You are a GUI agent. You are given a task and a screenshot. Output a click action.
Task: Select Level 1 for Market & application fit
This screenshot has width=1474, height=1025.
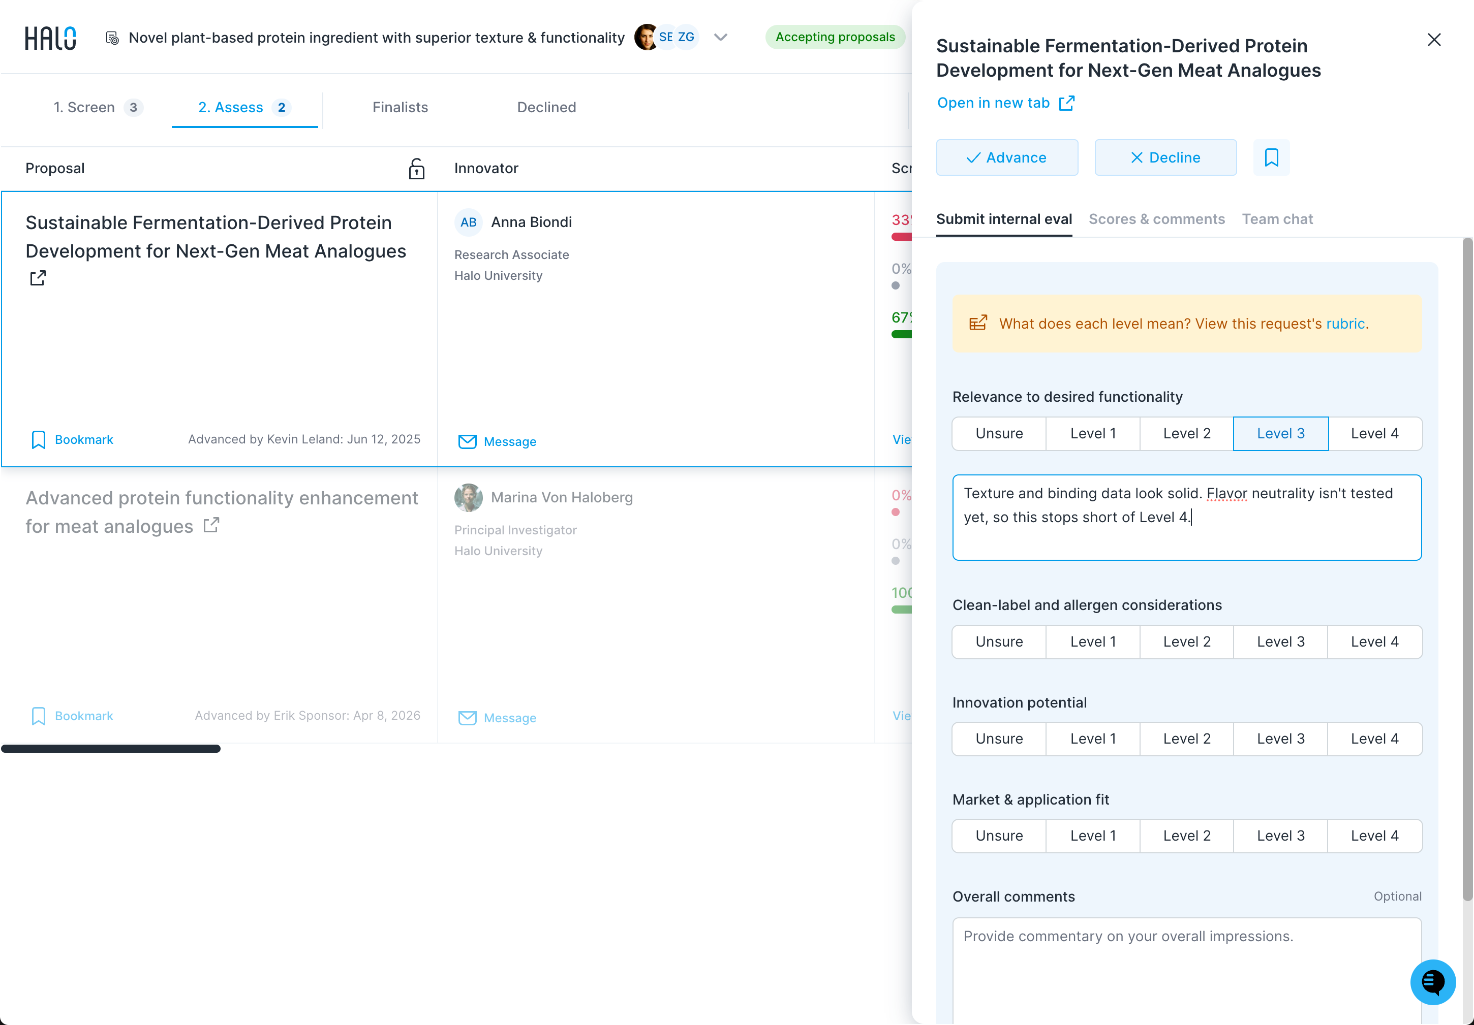[1093, 835]
